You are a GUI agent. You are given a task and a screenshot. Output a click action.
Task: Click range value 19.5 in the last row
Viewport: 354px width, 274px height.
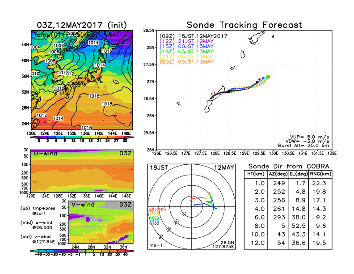(319, 243)
